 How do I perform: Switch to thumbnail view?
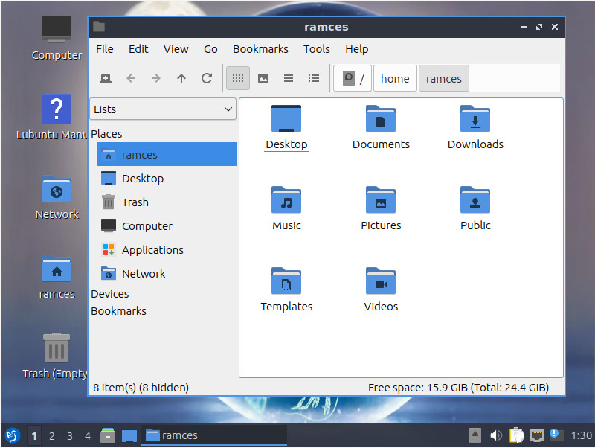pyautogui.click(x=263, y=78)
